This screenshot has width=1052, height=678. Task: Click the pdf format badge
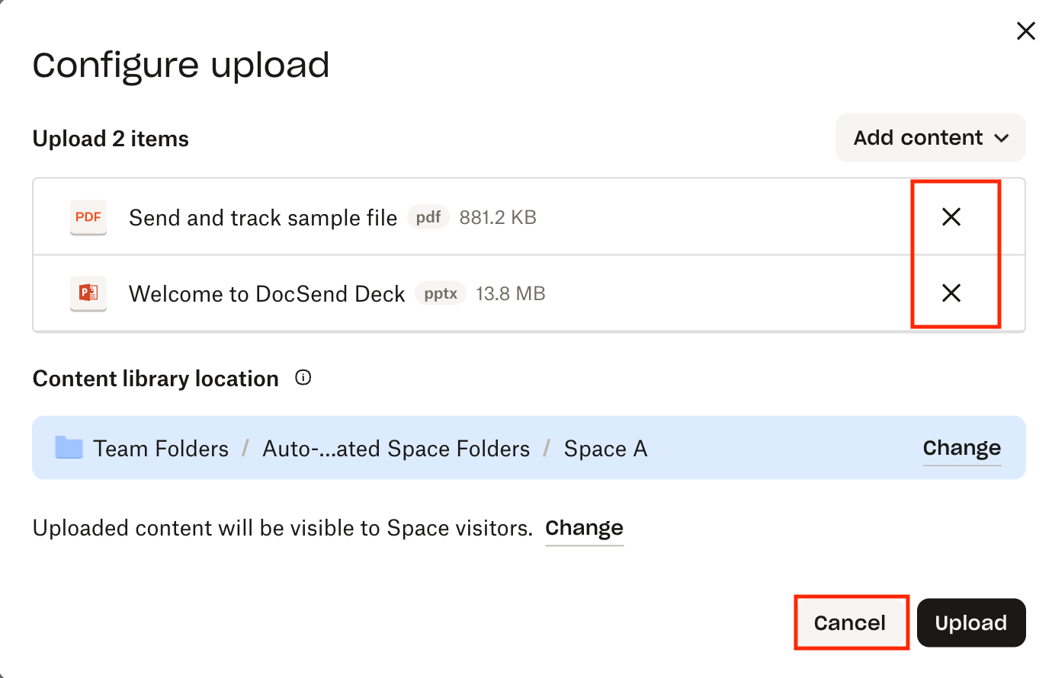click(428, 217)
